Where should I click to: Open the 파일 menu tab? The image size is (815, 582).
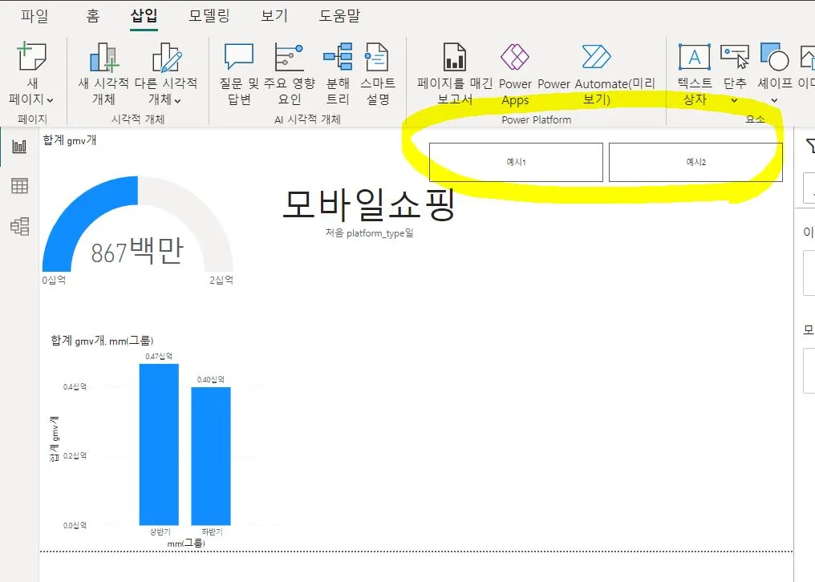pos(34,15)
